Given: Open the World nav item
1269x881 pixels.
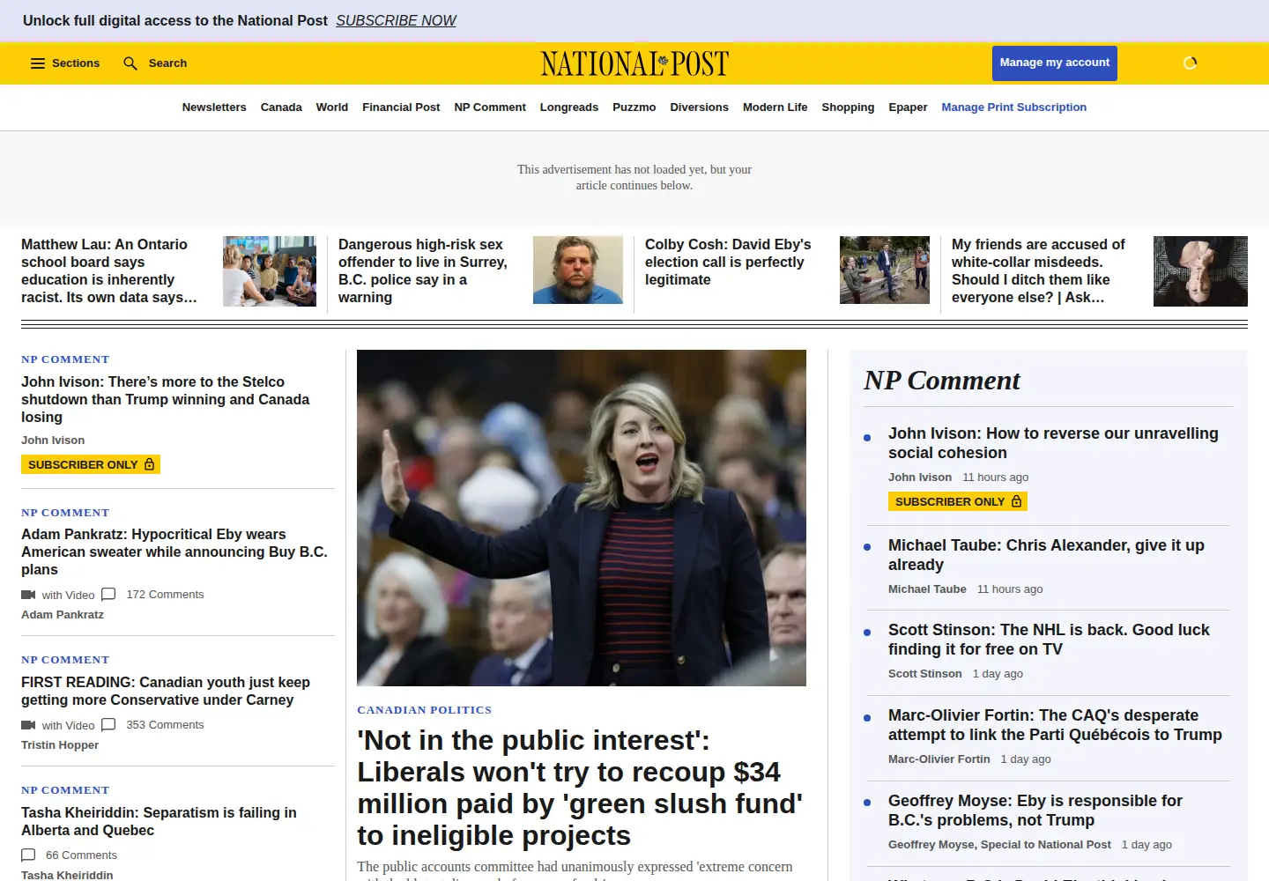Looking at the screenshot, I should point(332,107).
